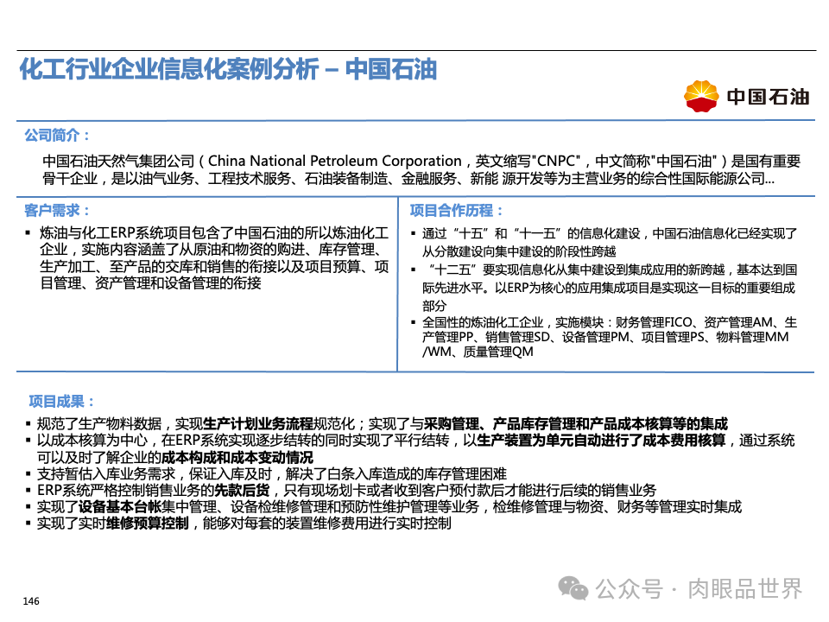Click the page number 146

pyautogui.click(x=31, y=601)
